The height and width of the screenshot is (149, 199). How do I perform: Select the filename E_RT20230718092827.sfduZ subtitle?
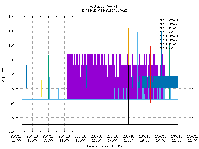(x=104, y=11)
